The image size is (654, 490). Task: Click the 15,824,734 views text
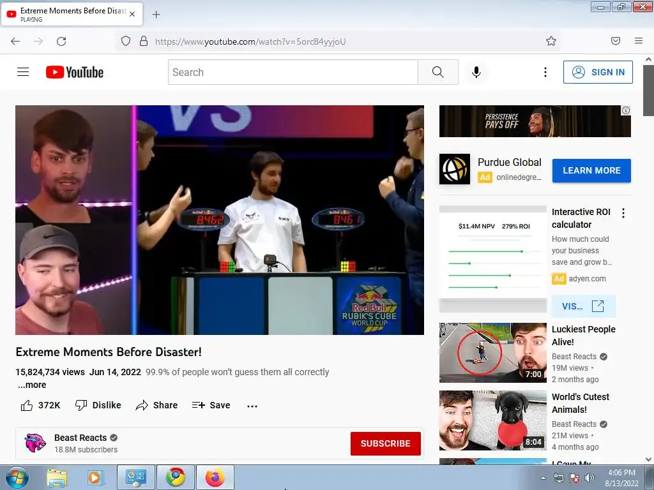50,372
